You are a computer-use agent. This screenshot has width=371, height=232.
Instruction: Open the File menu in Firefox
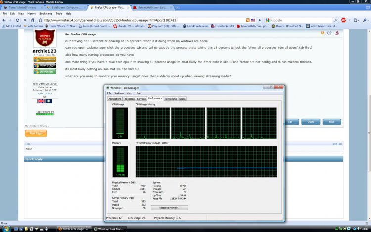click(5, 14)
